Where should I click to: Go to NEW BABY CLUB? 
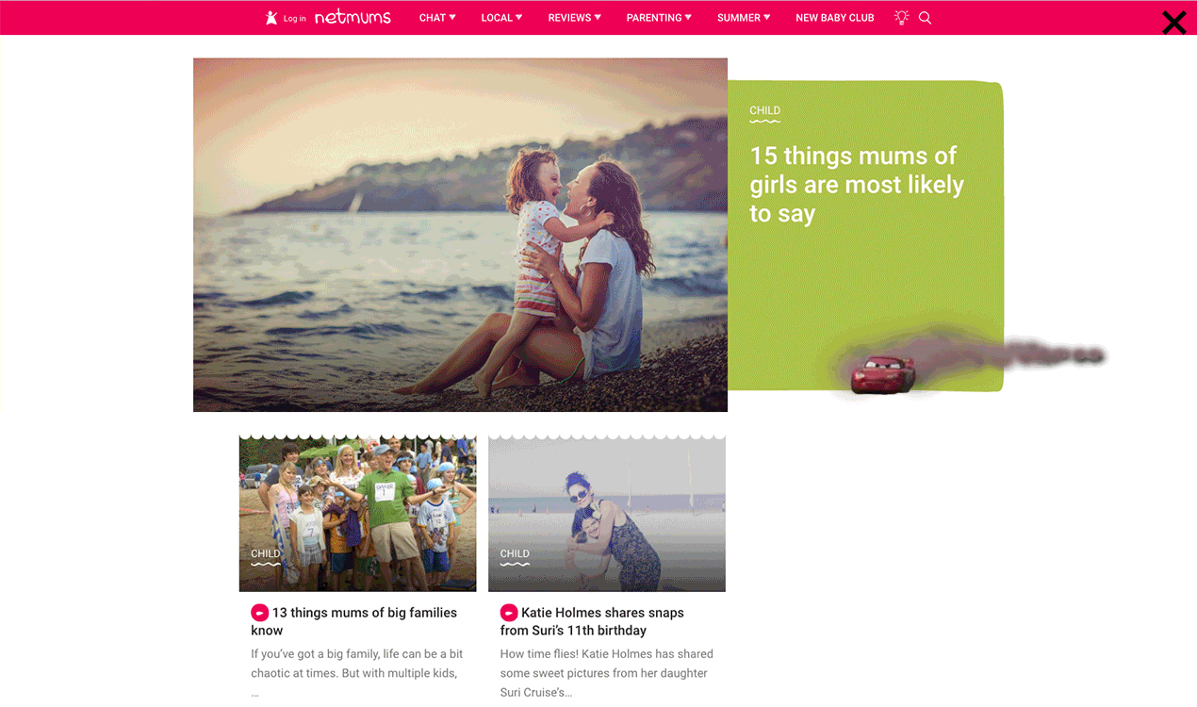tap(835, 18)
